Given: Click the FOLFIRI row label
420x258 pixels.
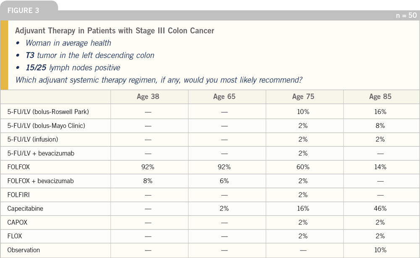Looking at the screenshot, I should [x=18, y=195].
